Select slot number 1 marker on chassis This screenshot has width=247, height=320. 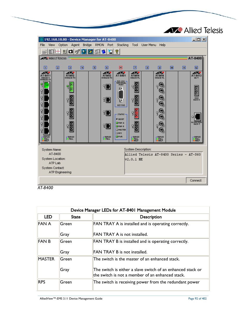point(45,68)
